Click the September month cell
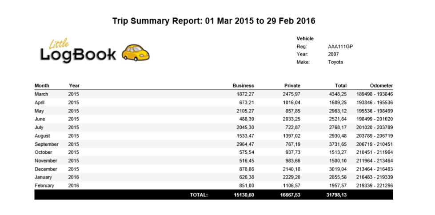The width and height of the screenshot is (435, 215). click(x=46, y=144)
